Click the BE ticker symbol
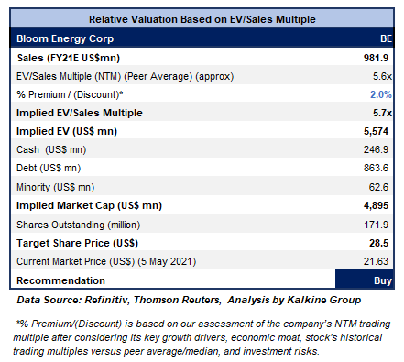 pos(386,38)
